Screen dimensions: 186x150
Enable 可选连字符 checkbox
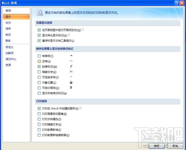point(39,77)
